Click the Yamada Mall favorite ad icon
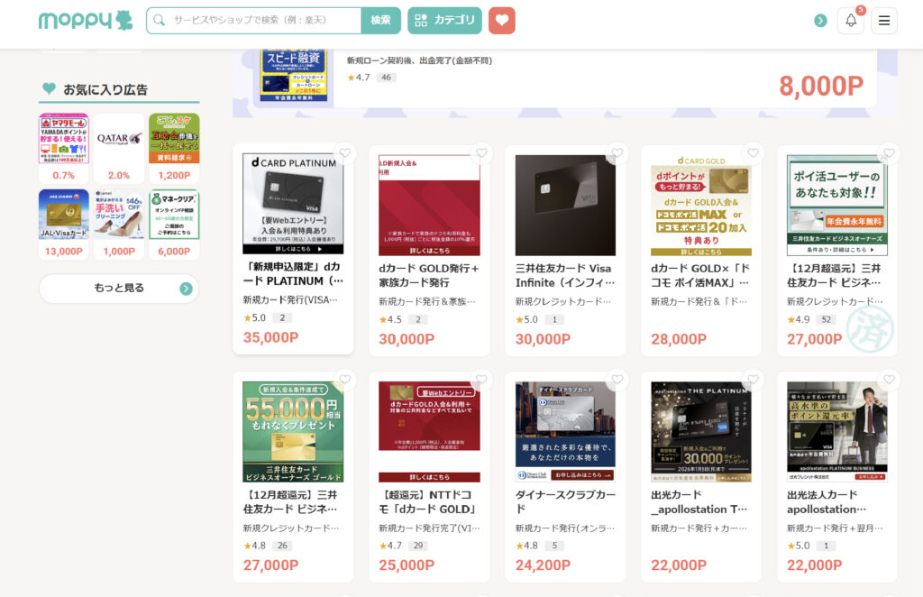This screenshot has height=597, width=923. pyautogui.click(x=64, y=139)
